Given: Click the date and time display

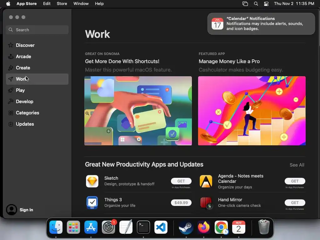Looking at the screenshot, I should 294,4.
